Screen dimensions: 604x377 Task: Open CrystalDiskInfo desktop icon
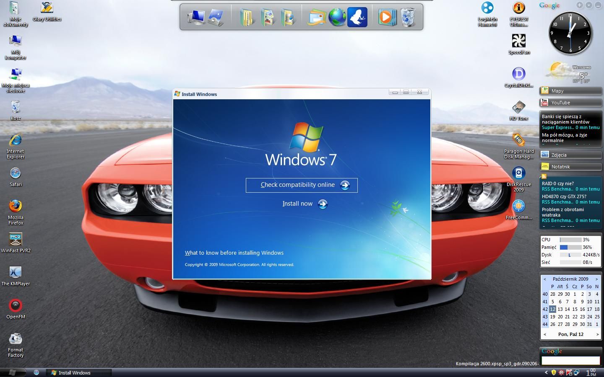click(519, 77)
